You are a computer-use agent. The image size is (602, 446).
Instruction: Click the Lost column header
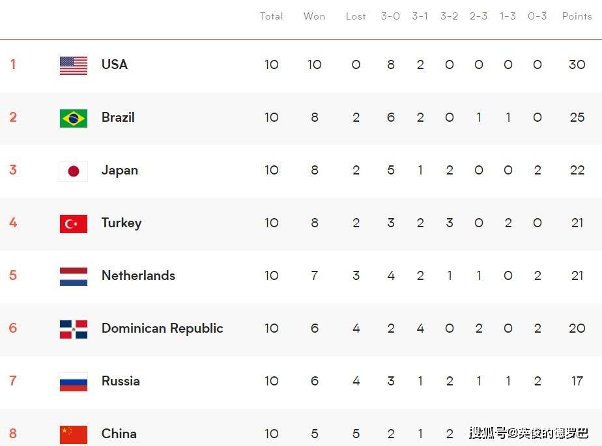356,16
